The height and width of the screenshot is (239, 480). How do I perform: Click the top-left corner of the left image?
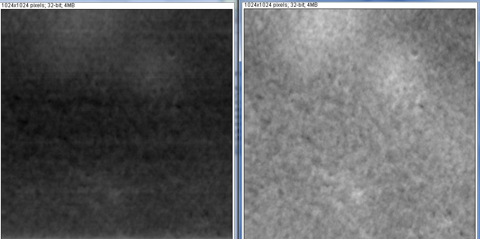point(2,9)
